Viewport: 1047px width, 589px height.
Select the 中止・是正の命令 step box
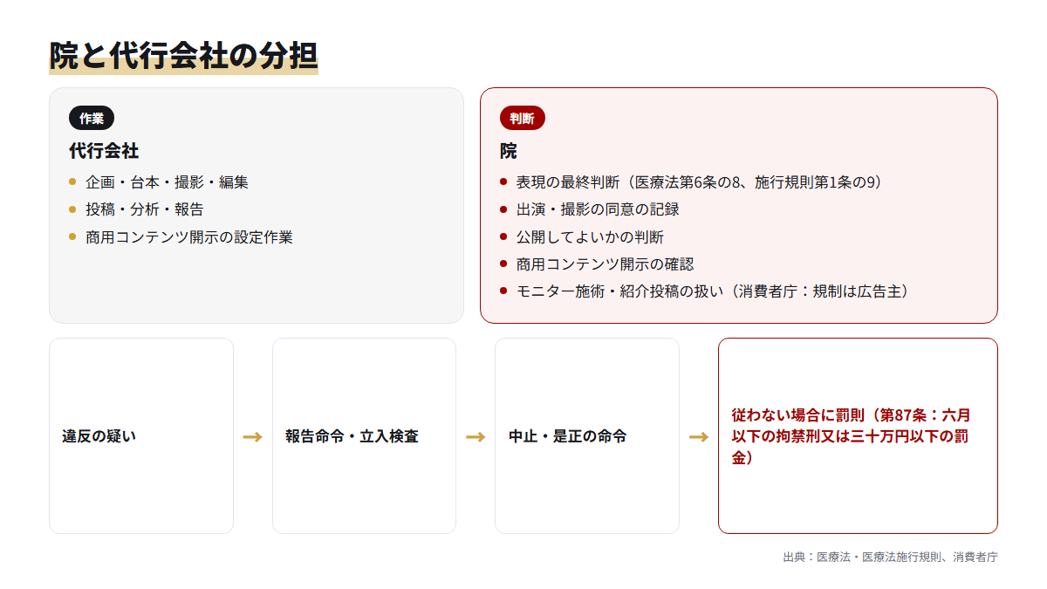587,435
